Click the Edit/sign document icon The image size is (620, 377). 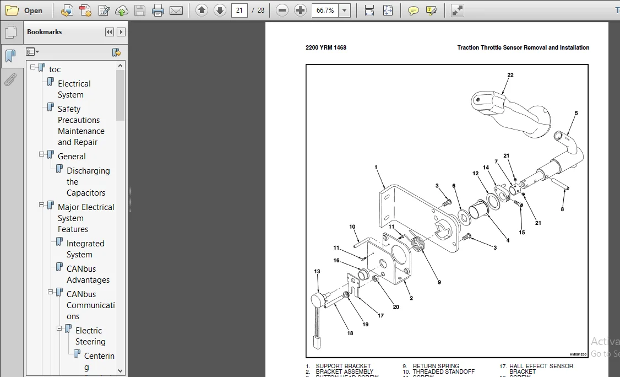[x=104, y=10]
